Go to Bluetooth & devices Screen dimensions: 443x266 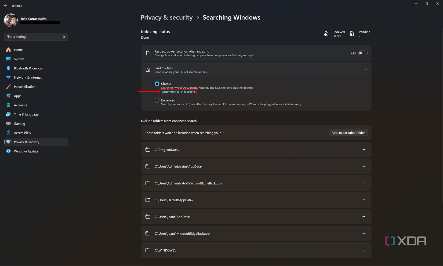[x=36, y=68]
